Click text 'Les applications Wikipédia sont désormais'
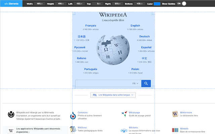 point(38,129)
